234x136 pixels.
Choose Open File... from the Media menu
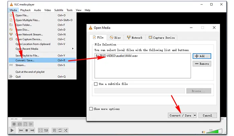click(x=42, y=15)
